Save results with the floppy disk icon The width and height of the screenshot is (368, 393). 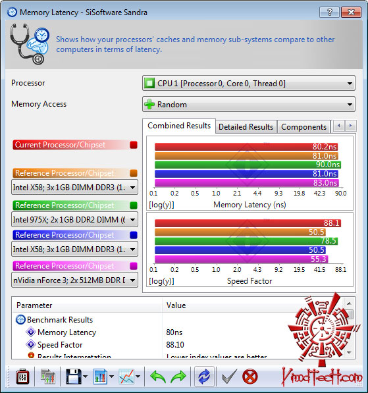point(74,376)
